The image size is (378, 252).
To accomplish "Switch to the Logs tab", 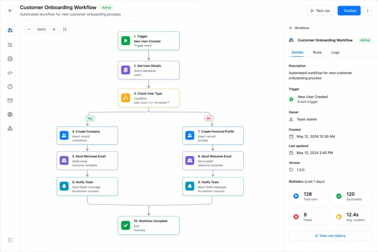I will tap(335, 52).
